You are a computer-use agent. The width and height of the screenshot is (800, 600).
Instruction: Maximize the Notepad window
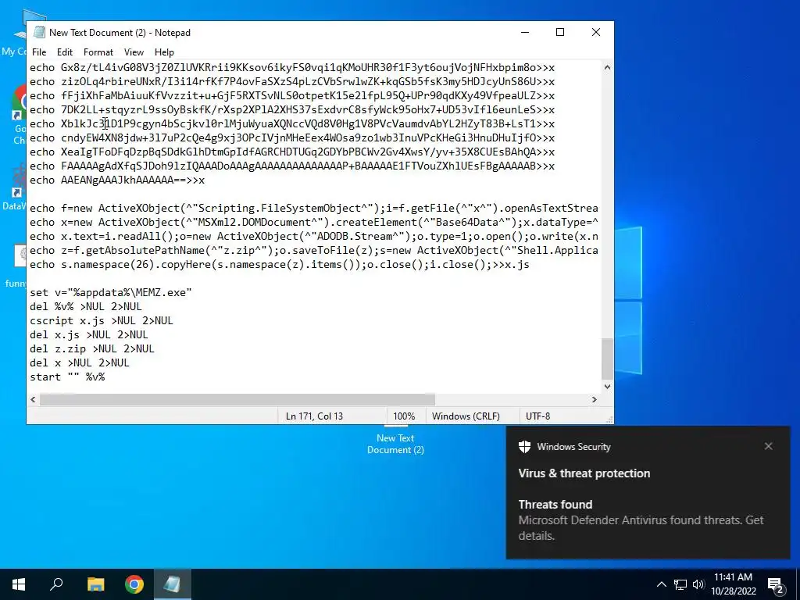point(559,32)
